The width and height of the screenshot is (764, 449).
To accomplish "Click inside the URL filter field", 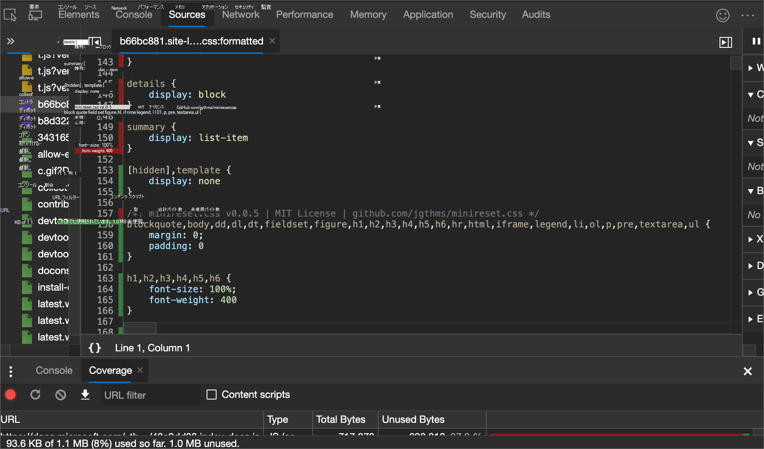I will 150,395.
